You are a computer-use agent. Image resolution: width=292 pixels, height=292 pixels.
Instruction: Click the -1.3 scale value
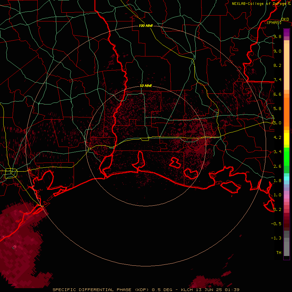tap(276, 238)
